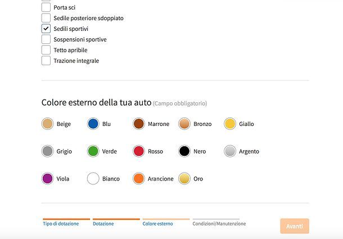Uncheck the Sedili sportivi checkbox
Screen dimensions: 343x239
tap(46, 29)
